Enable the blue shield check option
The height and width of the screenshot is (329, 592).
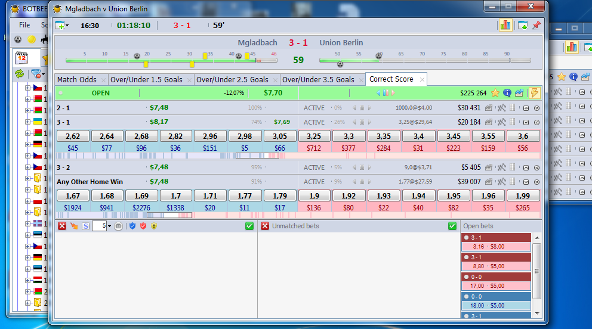132,226
